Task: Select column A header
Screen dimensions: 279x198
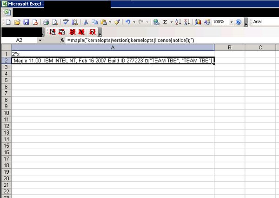Action: point(113,48)
